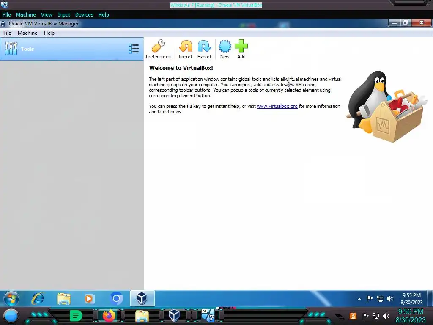433x325 pixels.
Task: Open the Help menu in VirtualBox Manager
Action: pyautogui.click(x=49, y=33)
